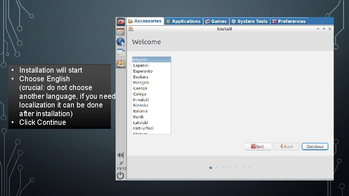Maximize the Install window

click(x=324, y=29)
